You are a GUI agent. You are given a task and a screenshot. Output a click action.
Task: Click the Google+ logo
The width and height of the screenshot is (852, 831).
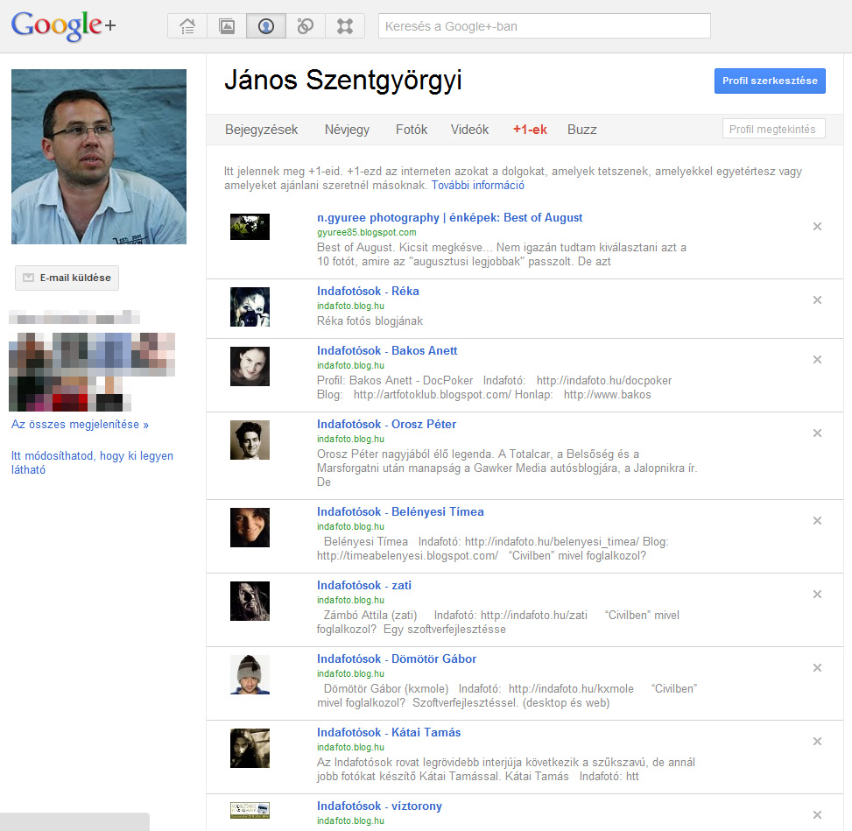click(x=64, y=25)
